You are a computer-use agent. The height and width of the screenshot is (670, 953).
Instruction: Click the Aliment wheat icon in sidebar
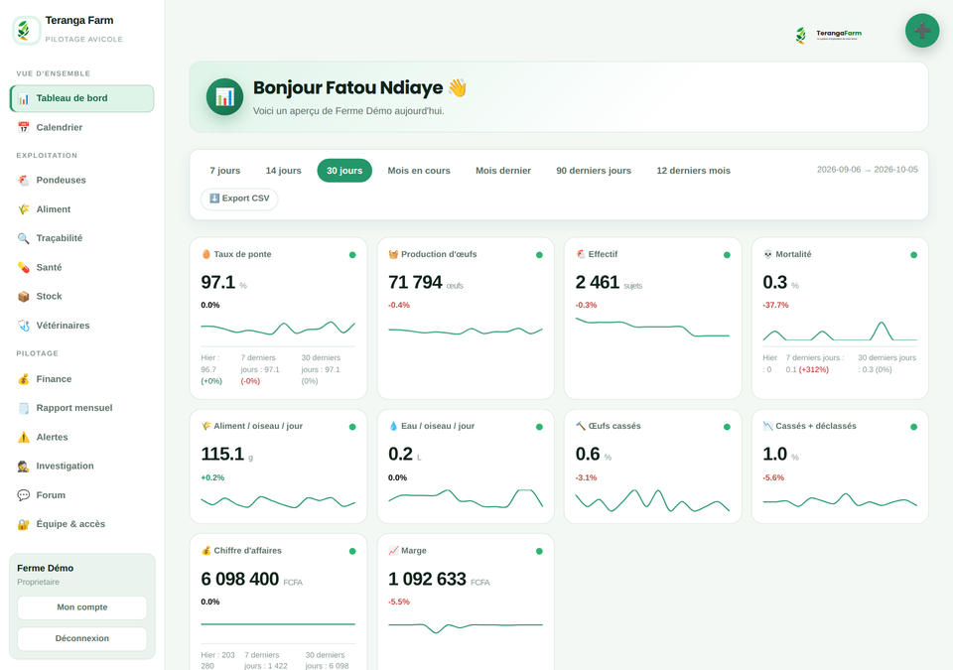click(24, 209)
